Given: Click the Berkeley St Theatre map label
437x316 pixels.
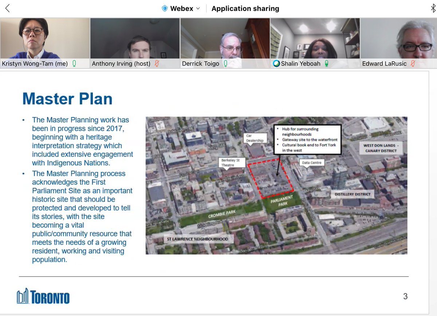Looking at the screenshot, I should (x=232, y=162).
